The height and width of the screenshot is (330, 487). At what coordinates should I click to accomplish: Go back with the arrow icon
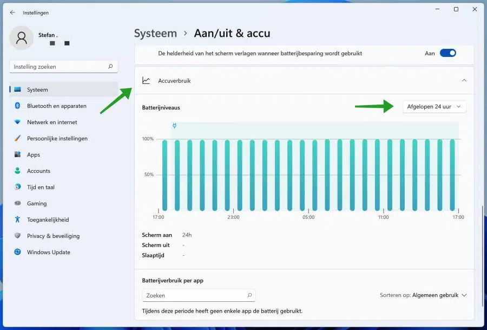point(12,12)
